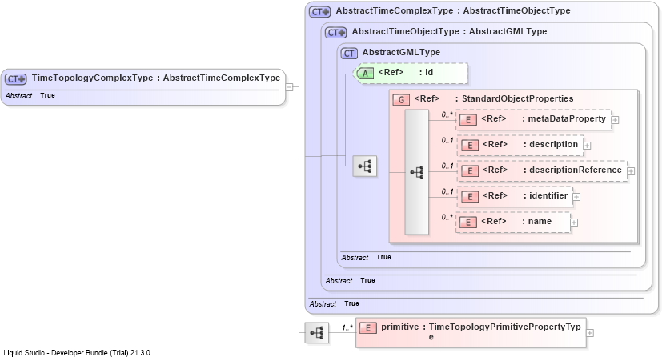Select primitive : TimeTopologyPrimitivePropertyType label
Screen dimensions: 662x357
(x=481, y=331)
